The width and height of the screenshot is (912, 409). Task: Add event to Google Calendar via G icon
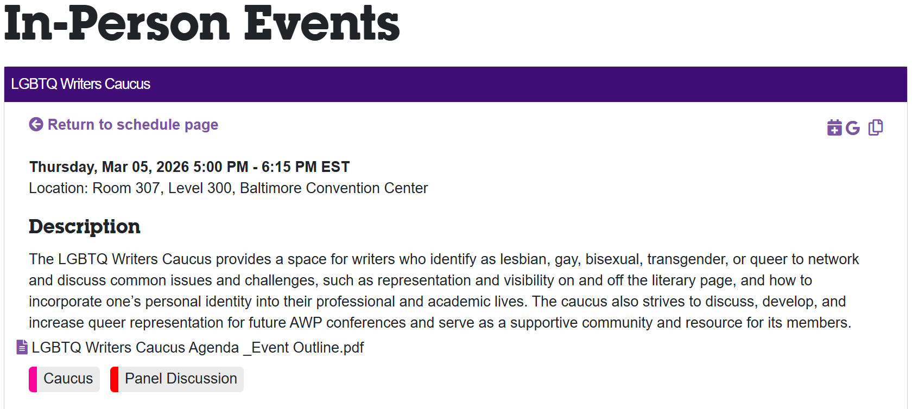pos(853,128)
